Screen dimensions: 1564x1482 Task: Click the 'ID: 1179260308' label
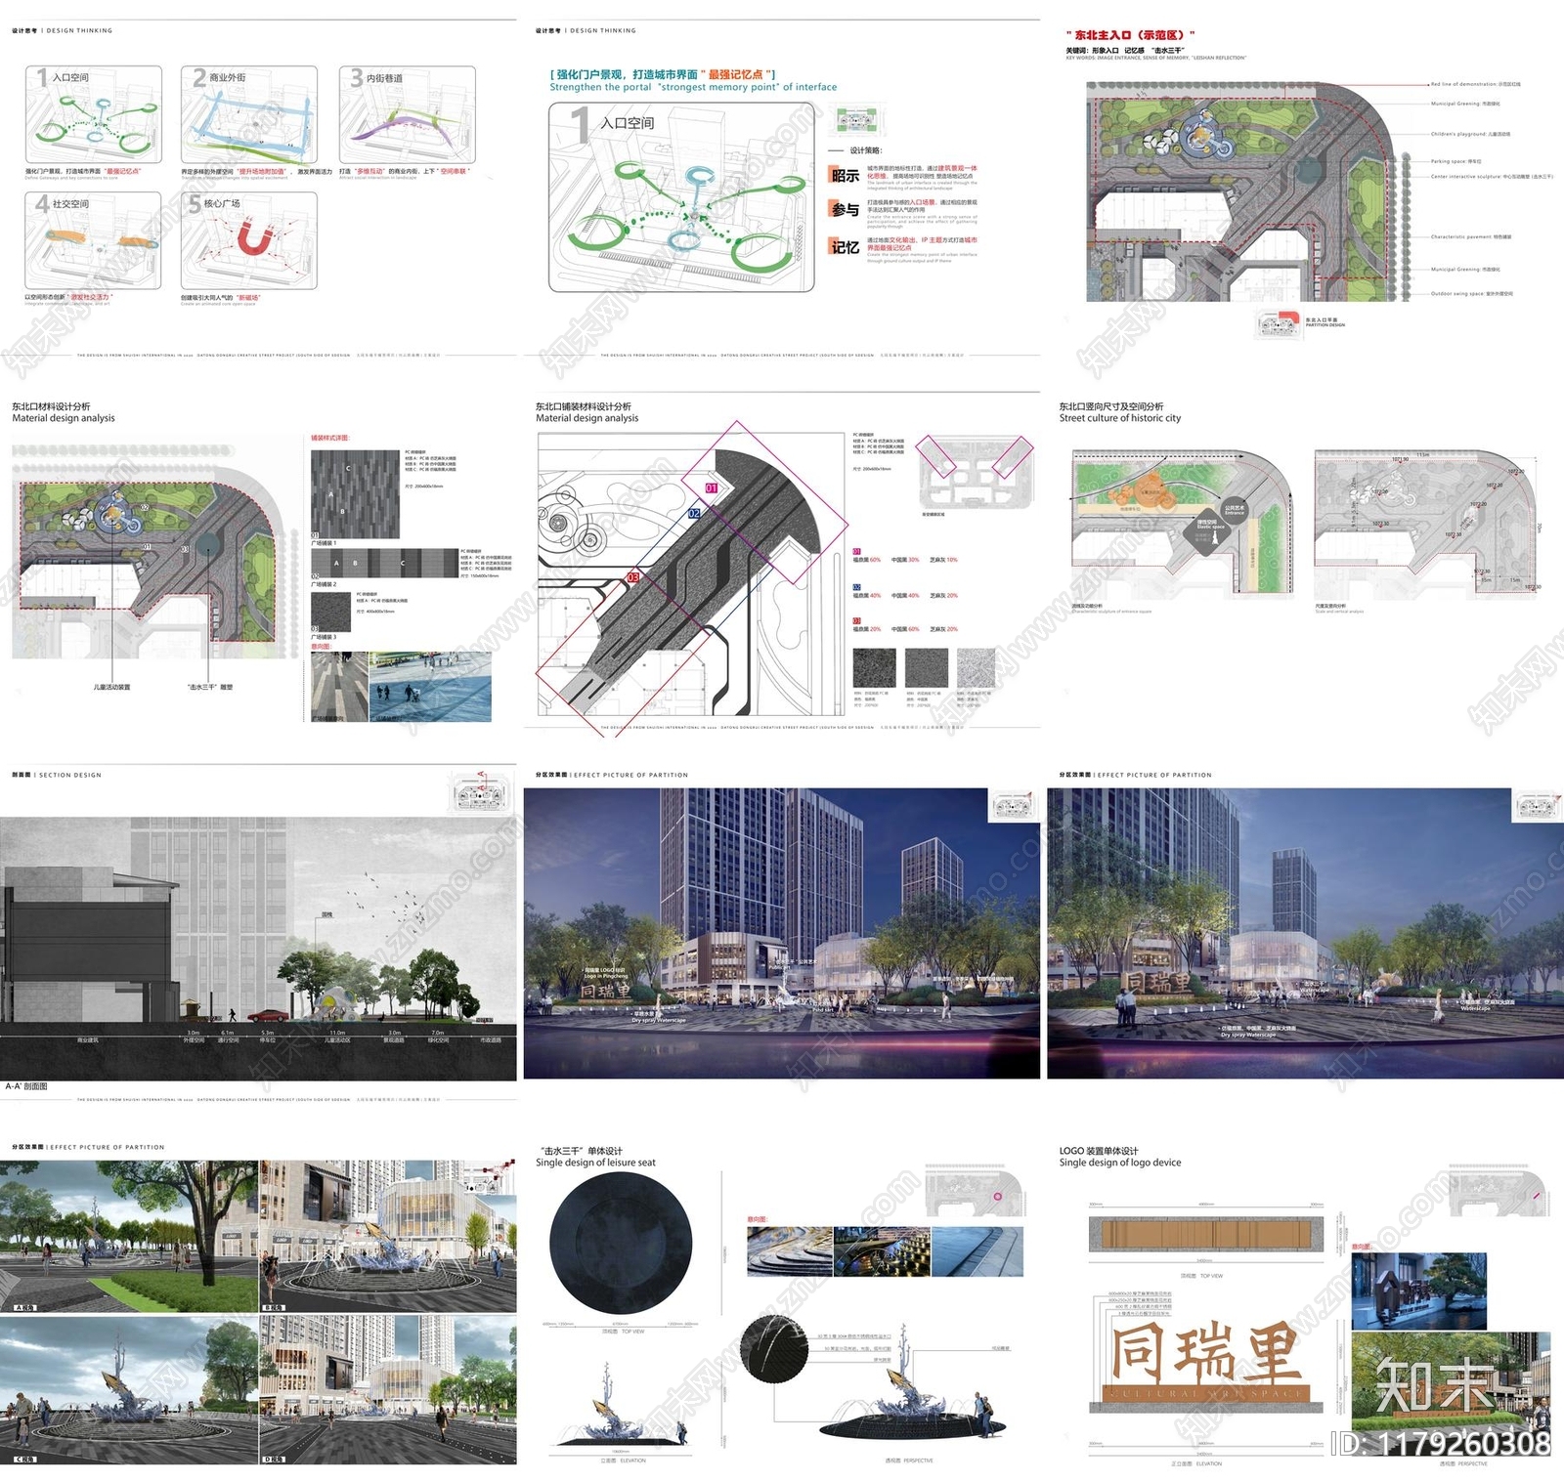[x=1443, y=1443]
